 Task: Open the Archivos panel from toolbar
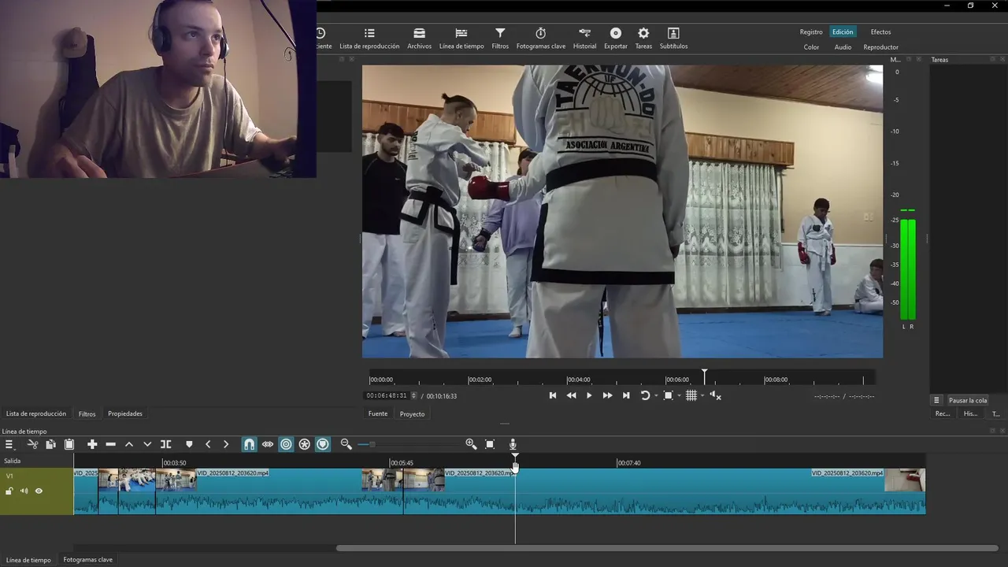[x=419, y=39]
